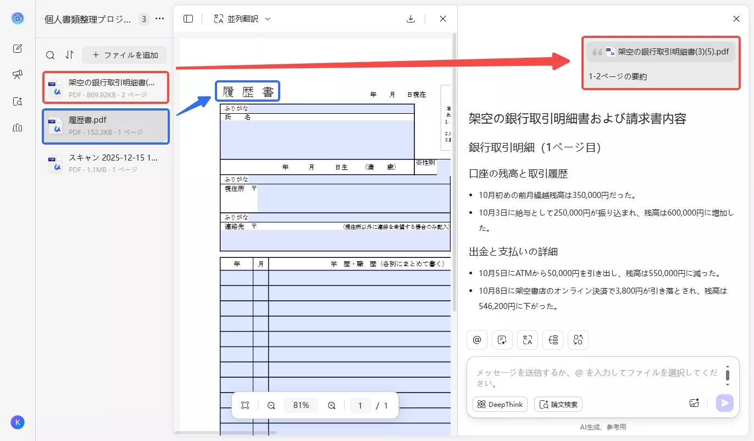The width and height of the screenshot is (754, 441).
Task: Click the scan icon above the chat input
Action: pyautogui.click(x=578, y=340)
